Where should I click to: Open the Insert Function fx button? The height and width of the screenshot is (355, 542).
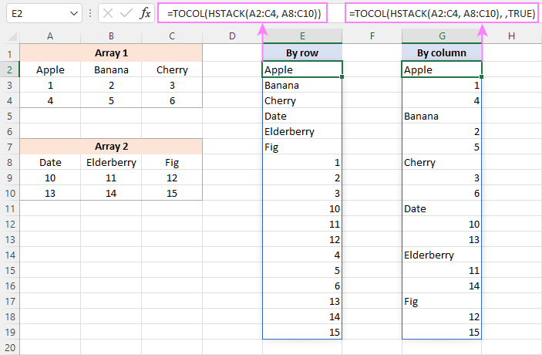[x=145, y=13]
